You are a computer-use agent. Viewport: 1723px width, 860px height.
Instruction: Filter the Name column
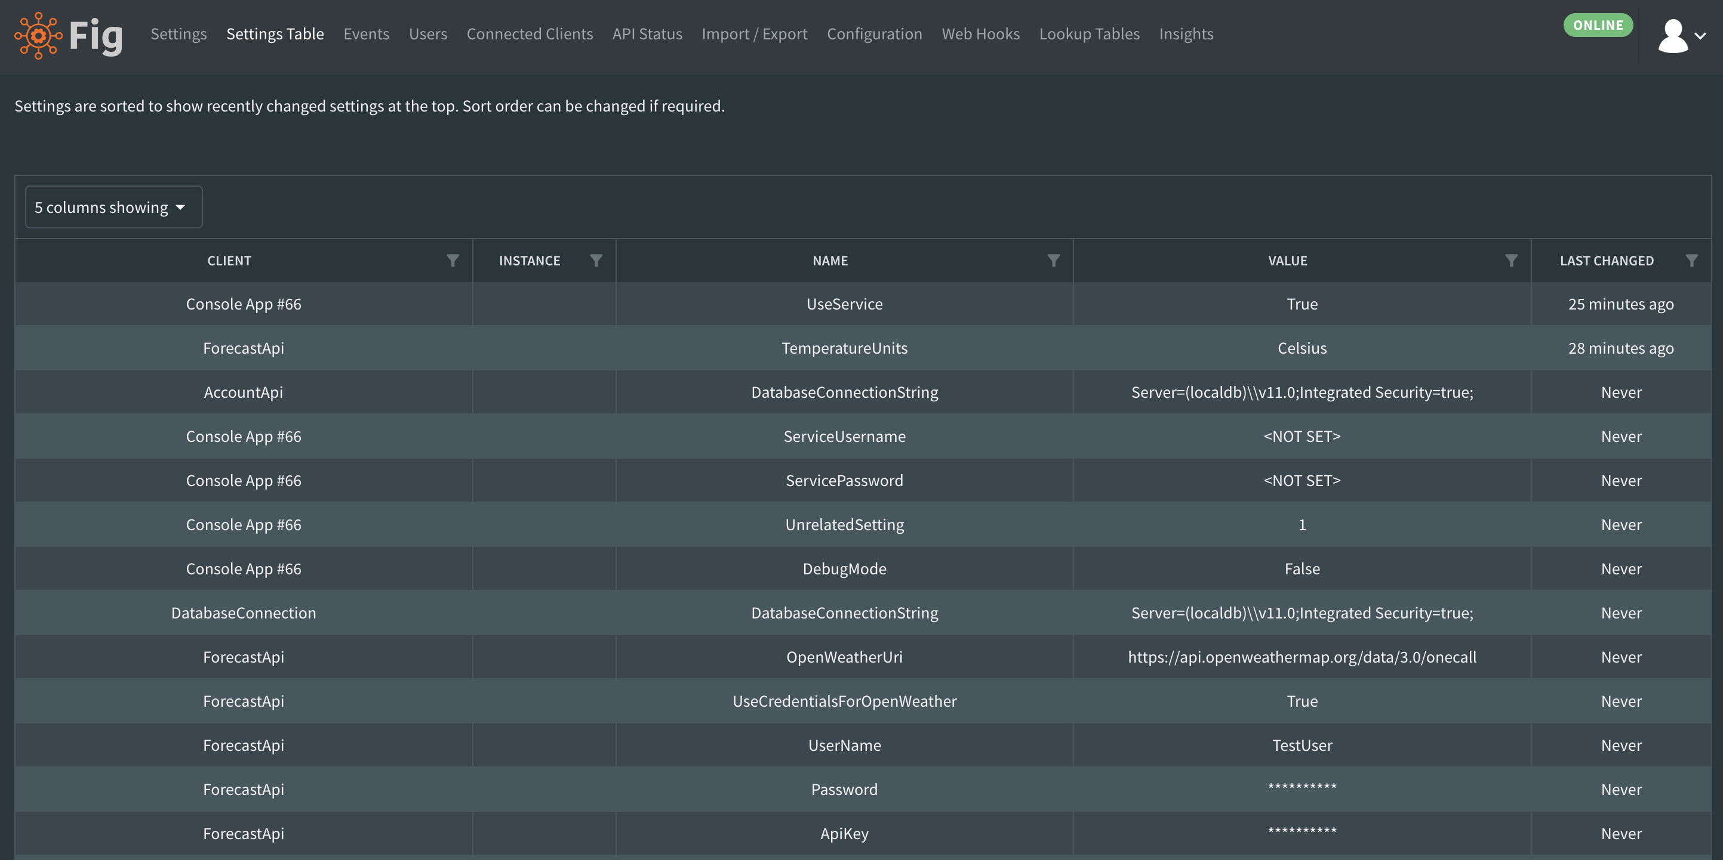(x=1054, y=261)
